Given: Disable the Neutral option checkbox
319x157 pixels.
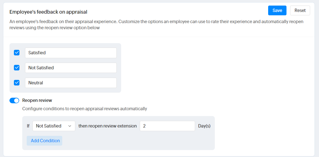Looking at the screenshot, I should (17, 83).
